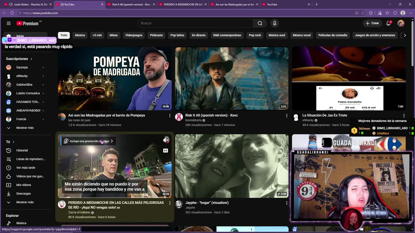Image resolution: width=415 pixels, height=233 pixels.
Task: Open the YouTube account avatar menu
Action: click(x=401, y=23)
